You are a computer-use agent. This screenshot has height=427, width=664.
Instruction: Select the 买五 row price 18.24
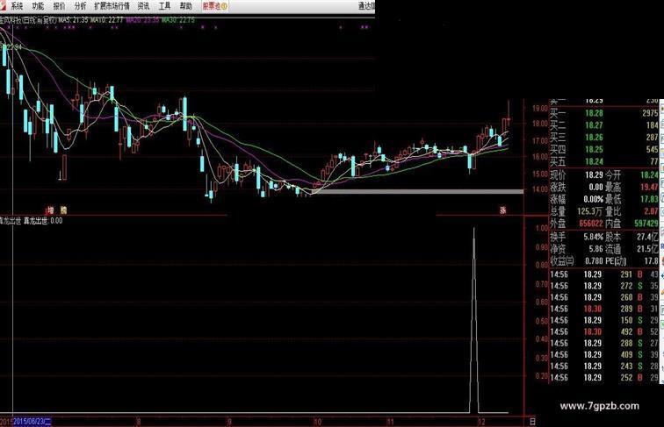point(594,161)
